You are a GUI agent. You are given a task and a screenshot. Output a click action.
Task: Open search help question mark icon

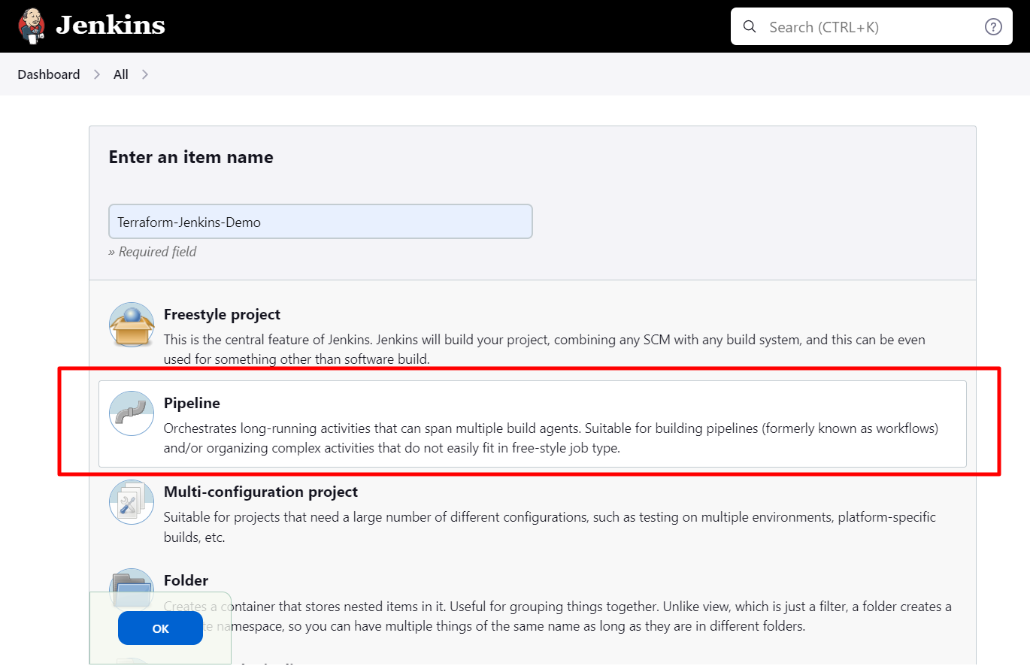tap(993, 27)
